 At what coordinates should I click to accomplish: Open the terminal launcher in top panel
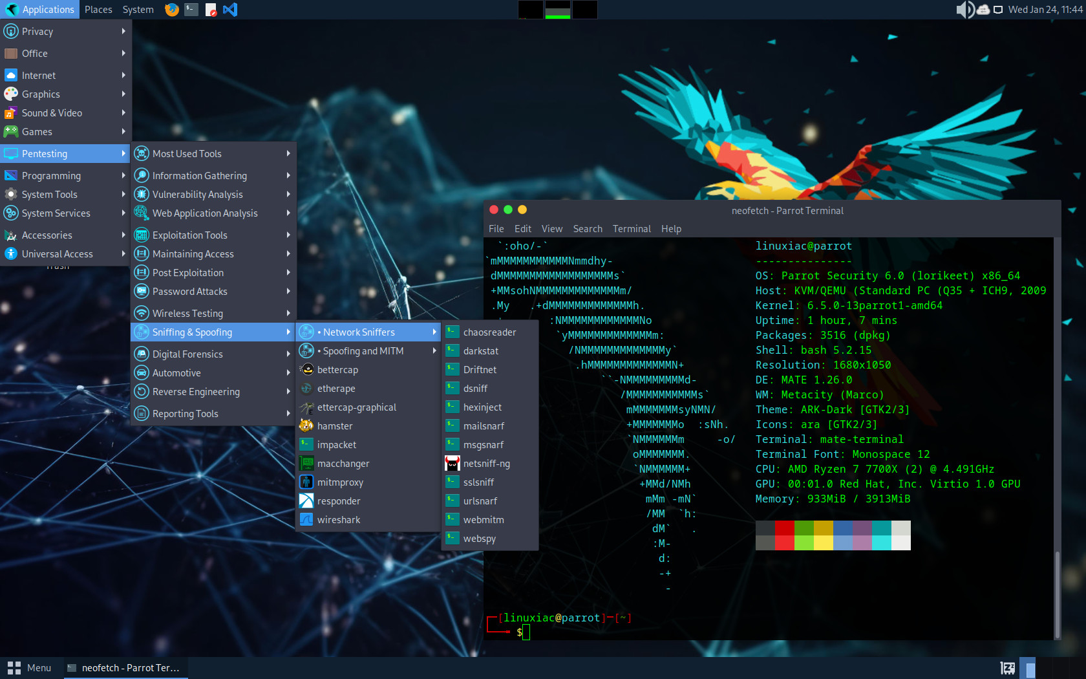click(191, 10)
